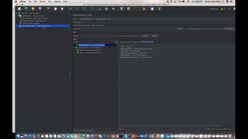Click the Reset button

(x=155, y=36)
